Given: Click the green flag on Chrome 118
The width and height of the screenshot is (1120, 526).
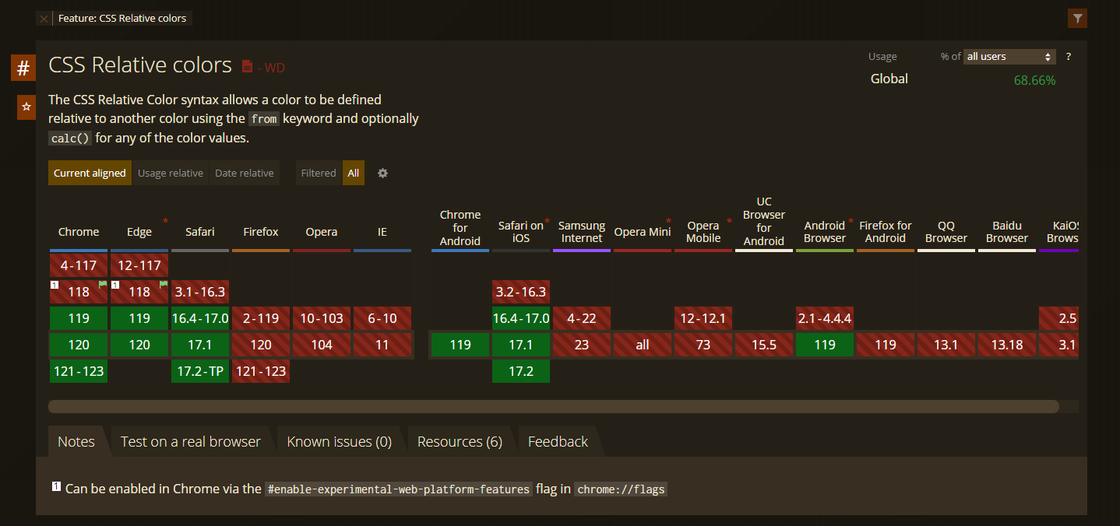Looking at the screenshot, I should [x=102, y=286].
